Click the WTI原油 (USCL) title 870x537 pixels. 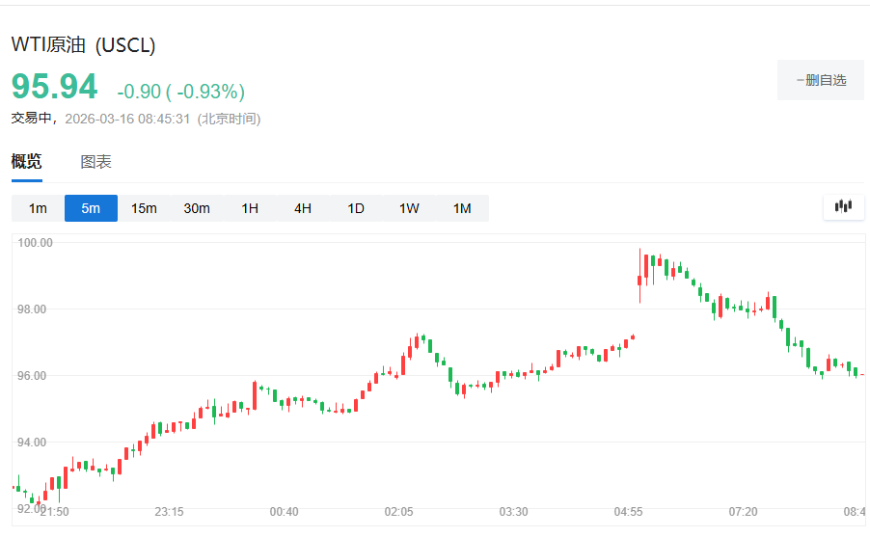pyautogui.click(x=83, y=45)
